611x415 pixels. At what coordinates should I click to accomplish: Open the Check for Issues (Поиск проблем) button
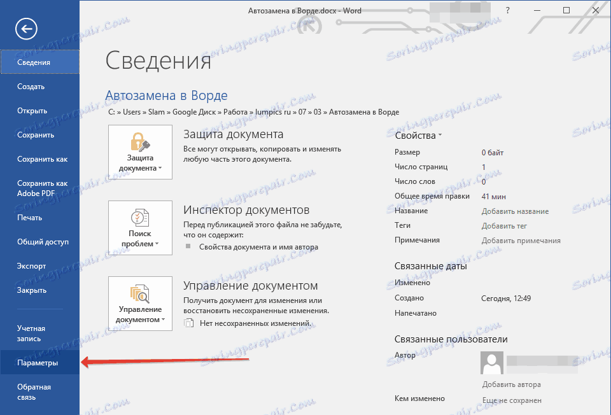pos(140,228)
